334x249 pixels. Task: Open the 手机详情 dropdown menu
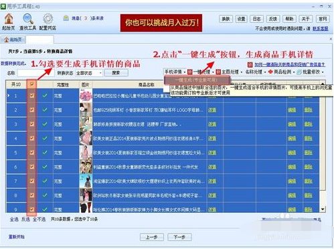coord(175,72)
